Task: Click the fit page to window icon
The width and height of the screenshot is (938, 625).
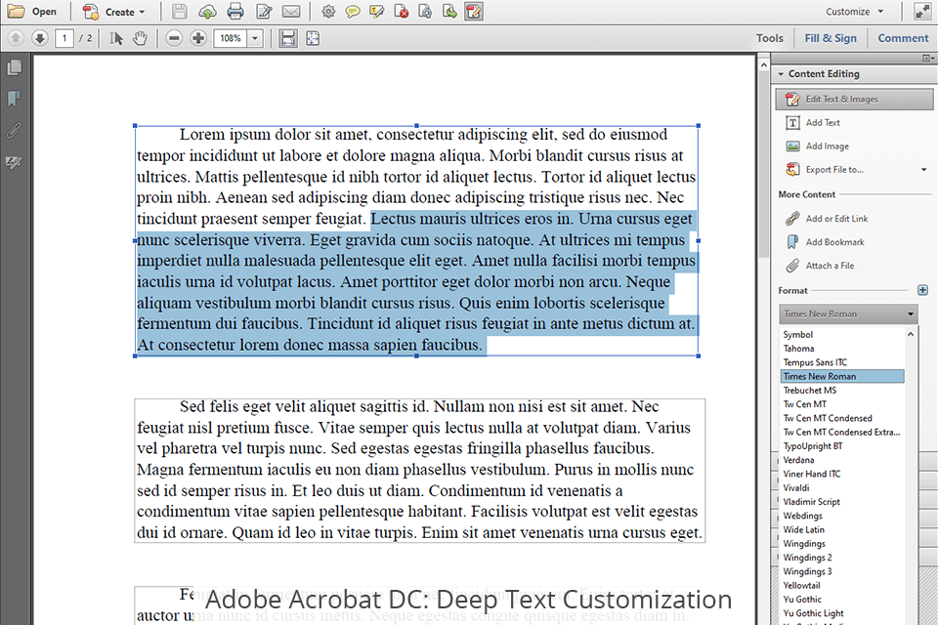Action: coord(313,38)
